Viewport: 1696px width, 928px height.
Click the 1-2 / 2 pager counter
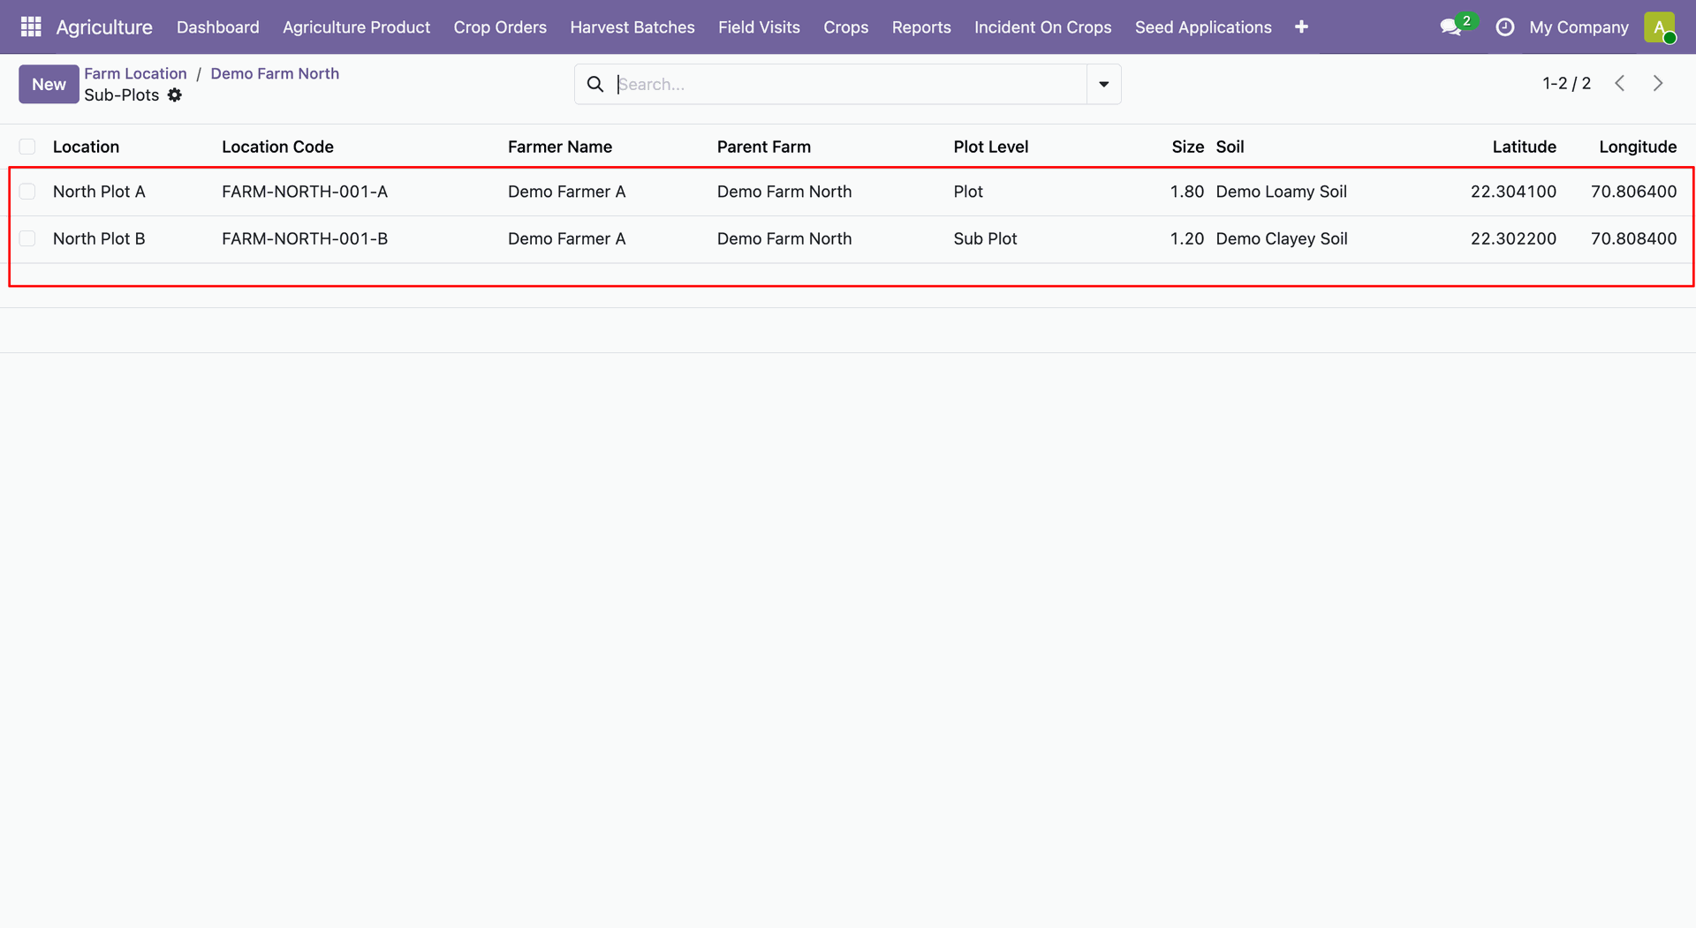click(x=1566, y=83)
